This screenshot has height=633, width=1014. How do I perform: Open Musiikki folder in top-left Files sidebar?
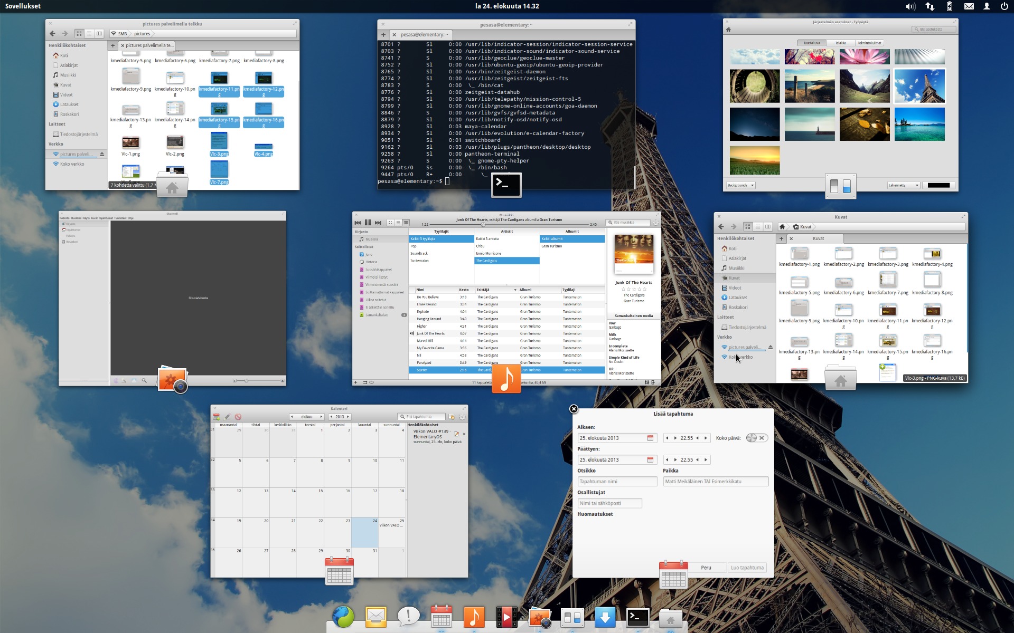[68, 75]
